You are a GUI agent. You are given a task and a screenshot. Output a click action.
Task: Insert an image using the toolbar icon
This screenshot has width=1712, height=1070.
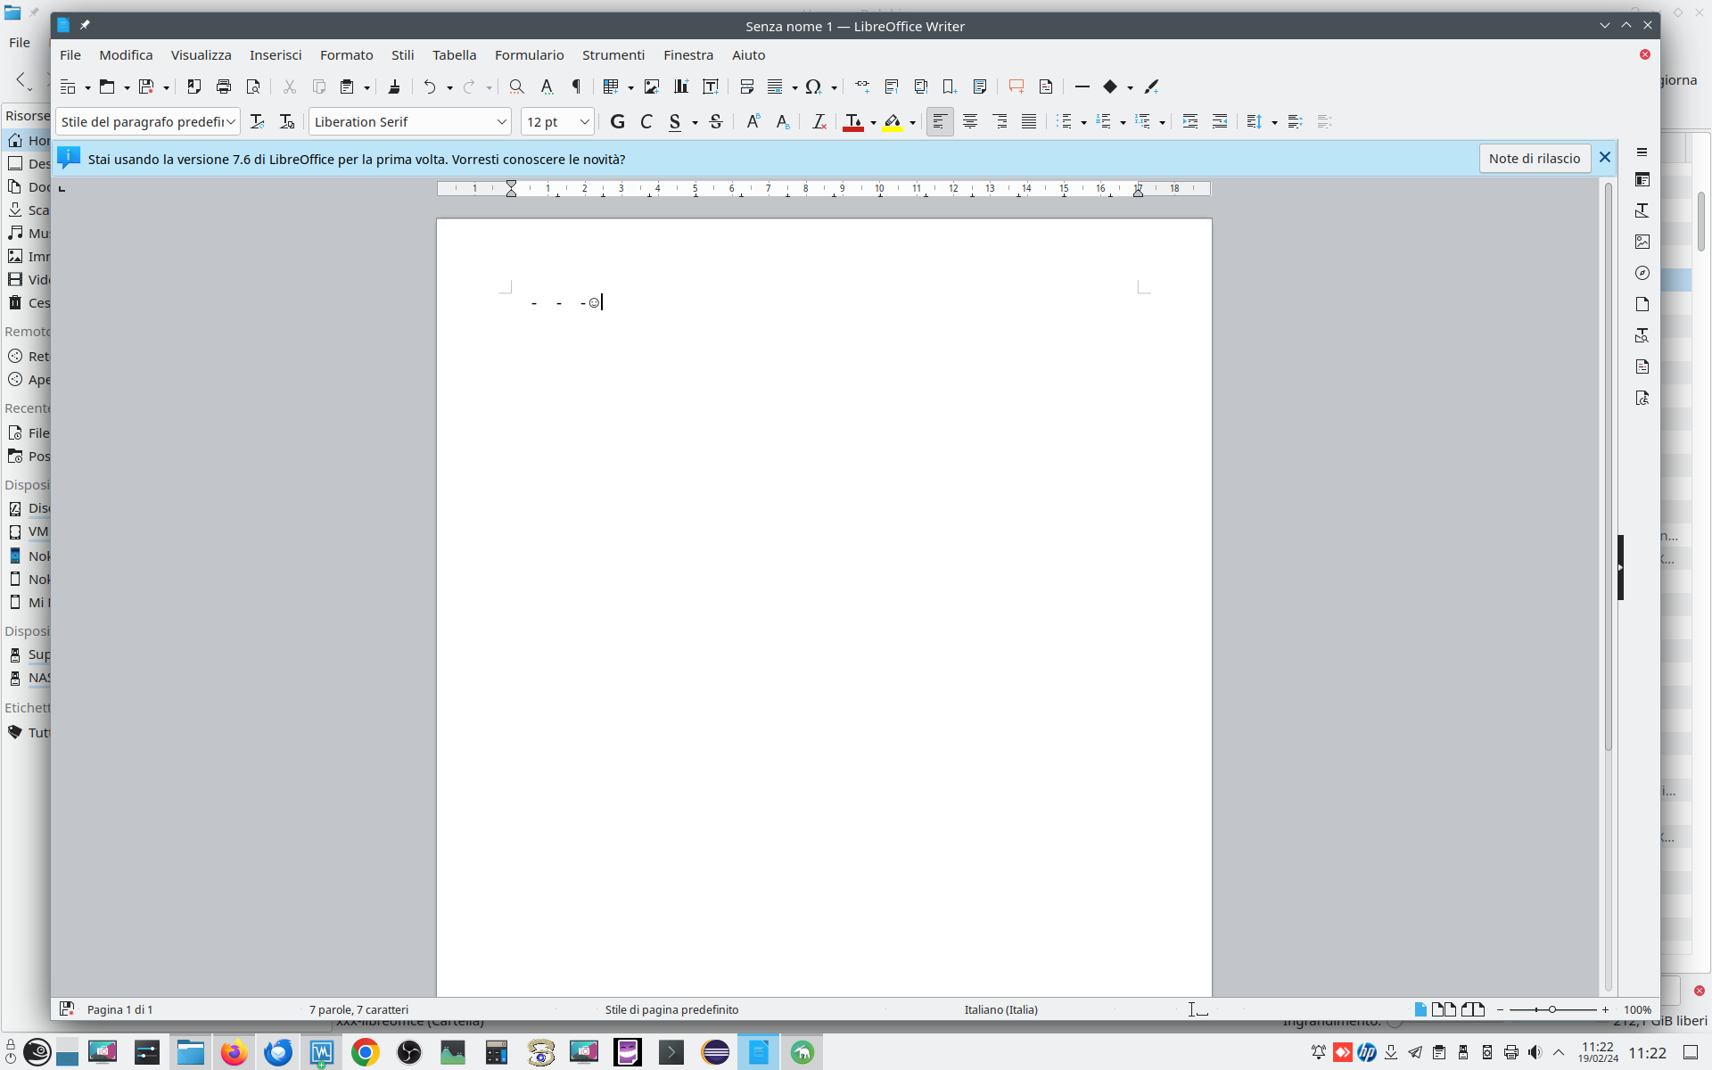[x=651, y=86]
